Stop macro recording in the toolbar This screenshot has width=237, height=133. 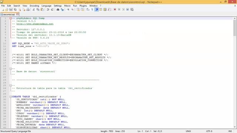pos(119,10)
